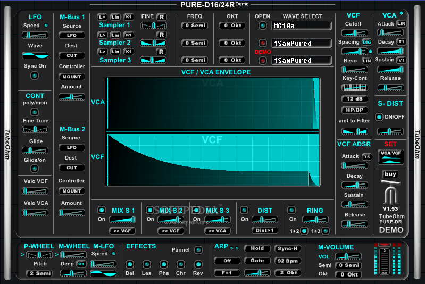Open the M-Bus 1 Source LFO selector

[x=72, y=35]
